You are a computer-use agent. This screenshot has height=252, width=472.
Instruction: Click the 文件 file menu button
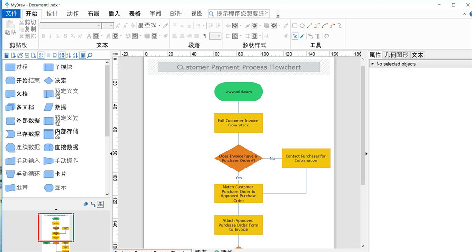tap(11, 14)
